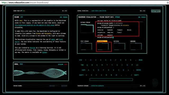The width and height of the screenshot is (169, 95).
Task: Click 'TOUCHPOINT KEYBOARD' label
Action: tap(83, 86)
